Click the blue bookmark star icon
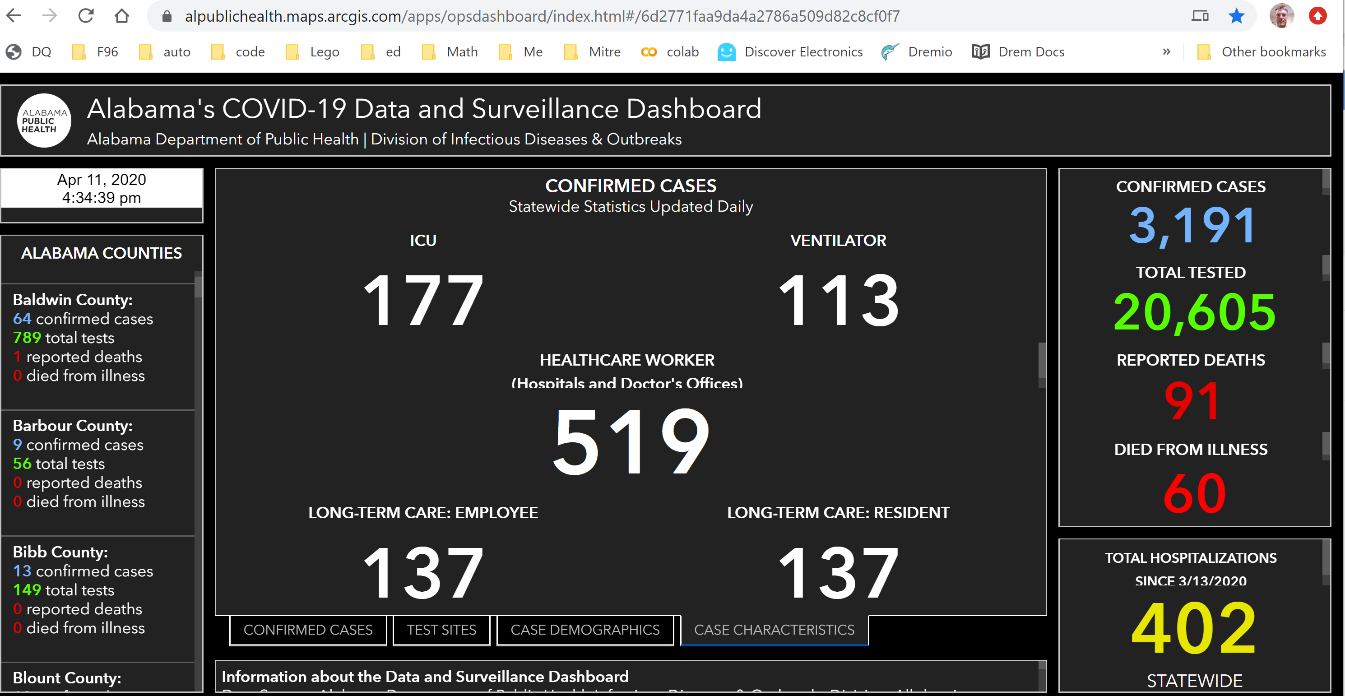 (x=1236, y=16)
